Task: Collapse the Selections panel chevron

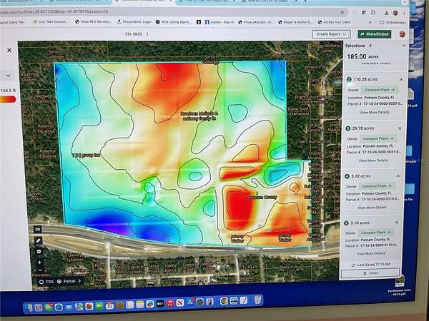Action: [405, 46]
